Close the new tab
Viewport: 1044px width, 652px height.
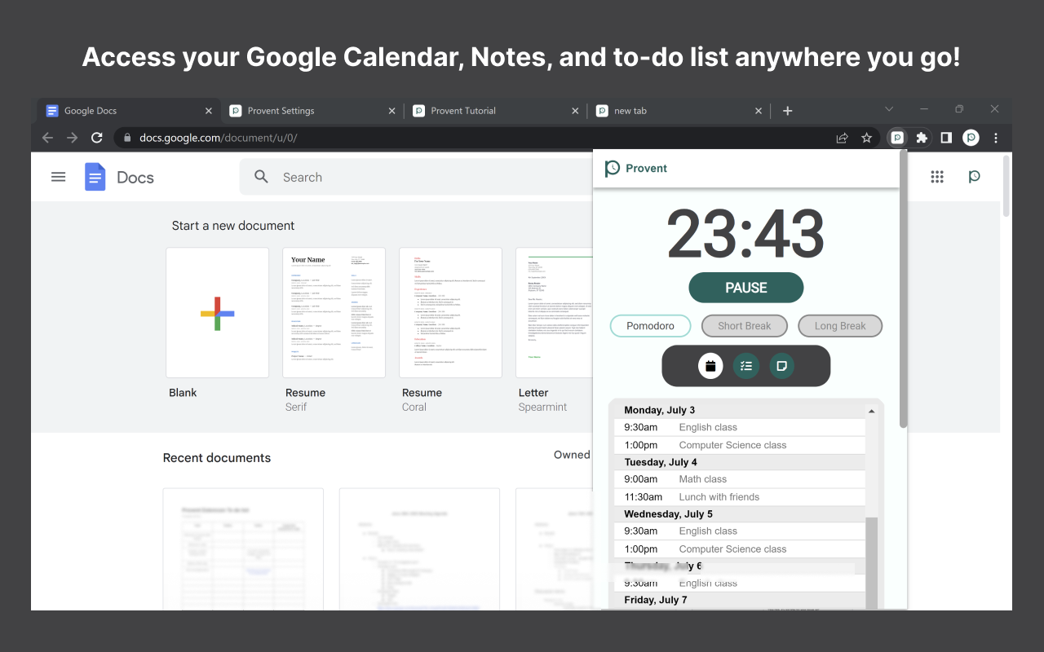(759, 111)
